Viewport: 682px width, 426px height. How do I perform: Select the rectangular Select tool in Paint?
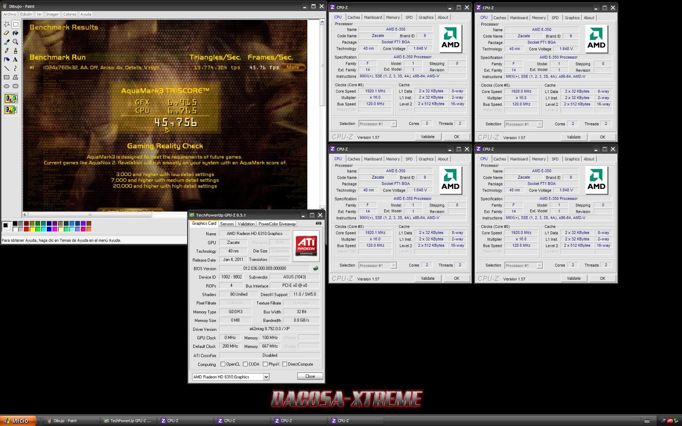click(x=15, y=24)
